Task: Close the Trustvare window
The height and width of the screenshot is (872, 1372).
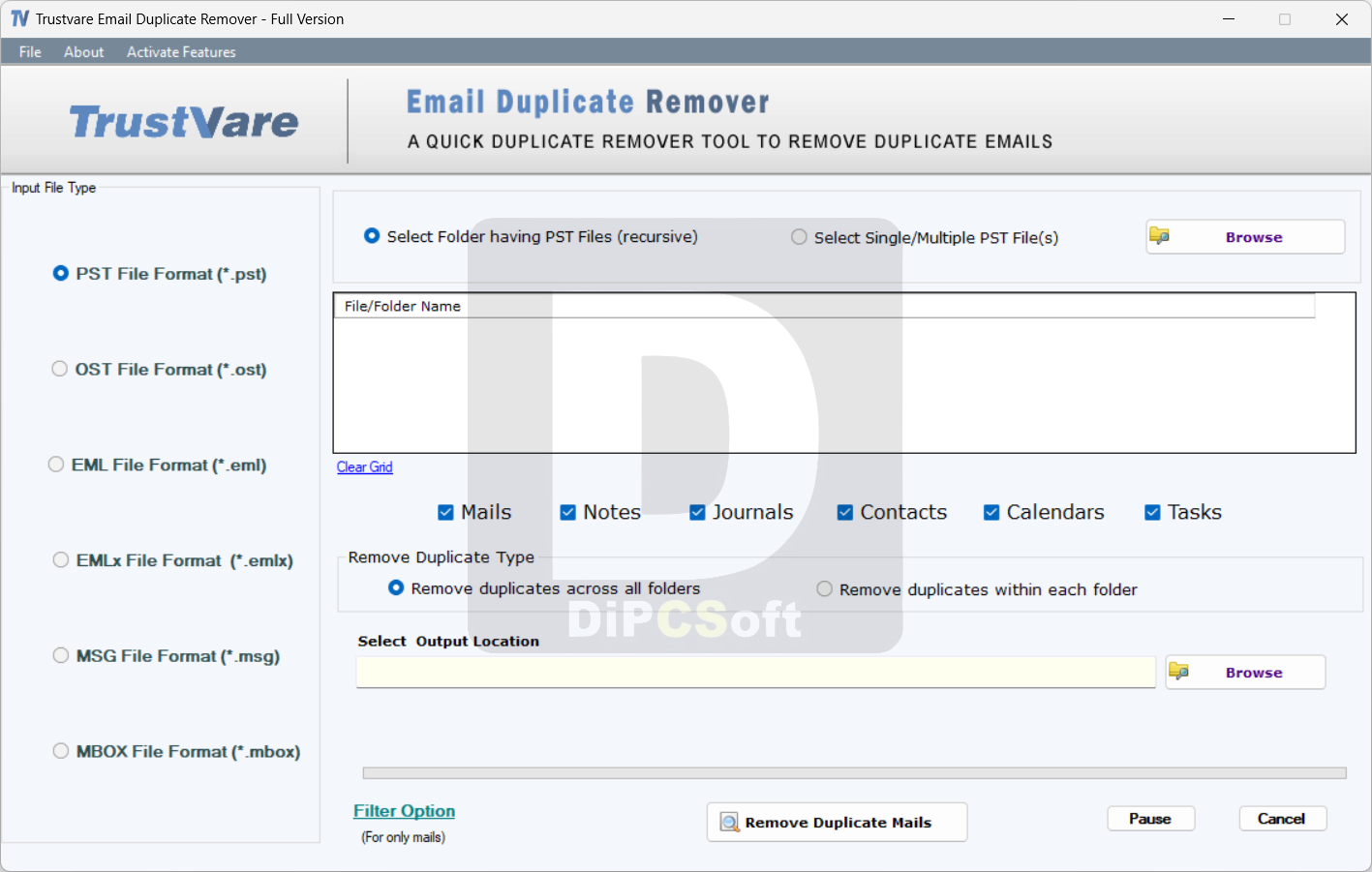Action: pos(1342,19)
